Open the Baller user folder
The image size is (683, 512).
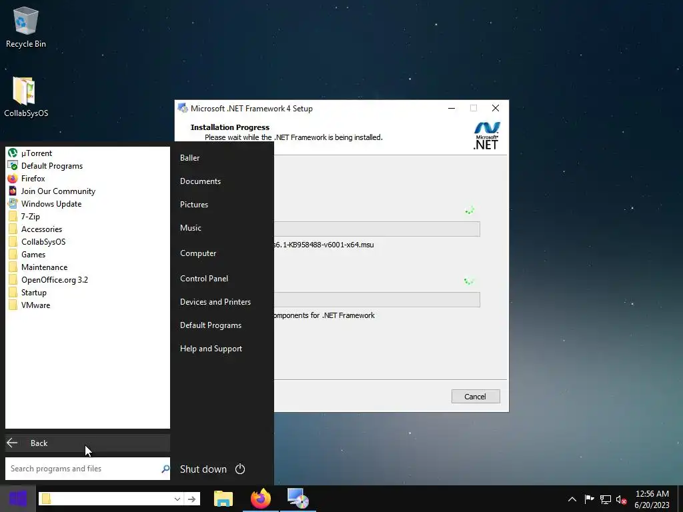click(190, 158)
